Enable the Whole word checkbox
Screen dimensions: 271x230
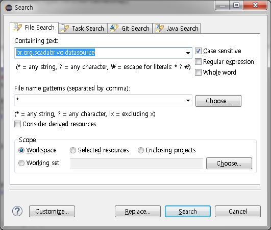198,73
